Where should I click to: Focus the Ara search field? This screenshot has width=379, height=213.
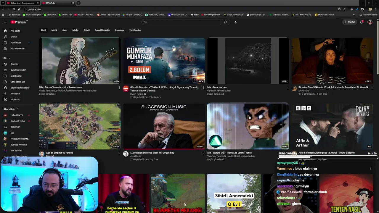click(181, 22)
